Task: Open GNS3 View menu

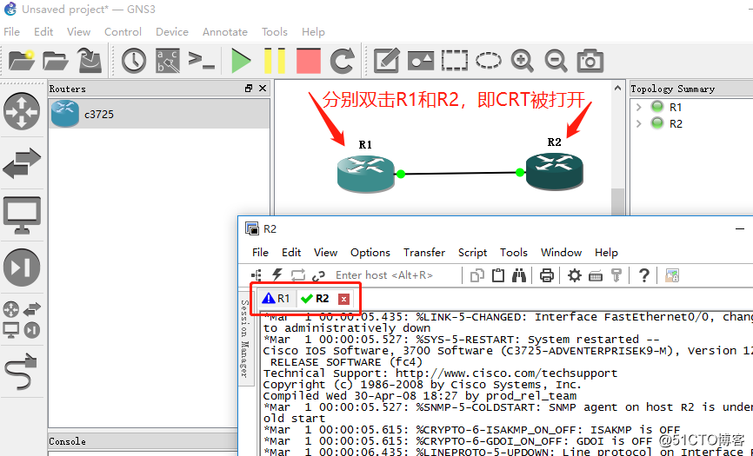Action: [x=79, y=31]
